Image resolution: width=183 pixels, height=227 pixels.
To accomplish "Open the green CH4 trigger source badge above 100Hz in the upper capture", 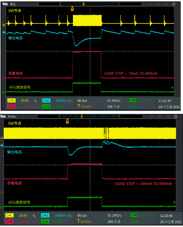I will [133, 100].
